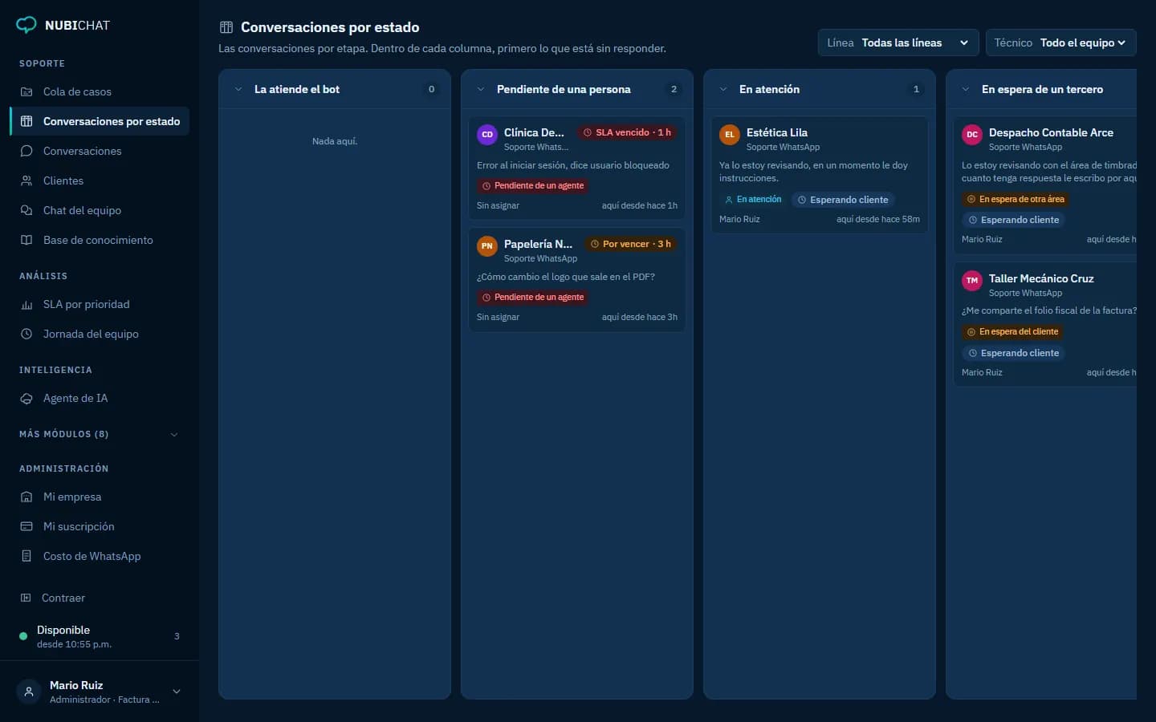Open the Técnico Todo el equipo dropdown
This screenshot has width=1156, height=722.
click(x=1060, y=43)
